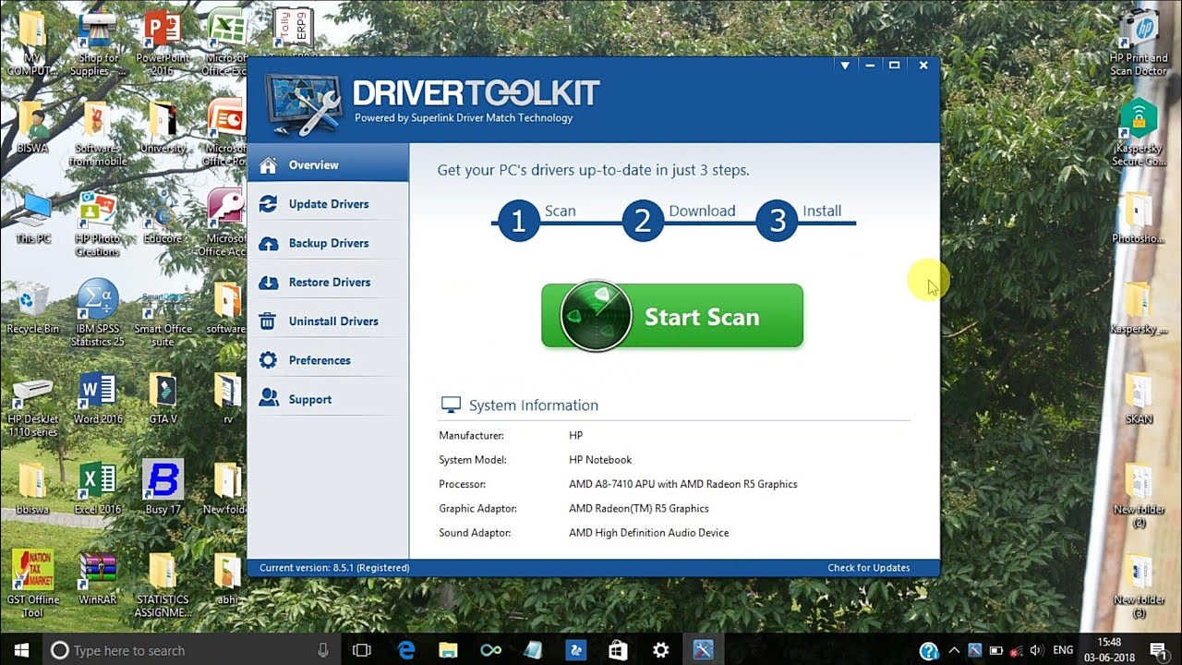Click the DriverToolkit logo icon

coord(304,104)
